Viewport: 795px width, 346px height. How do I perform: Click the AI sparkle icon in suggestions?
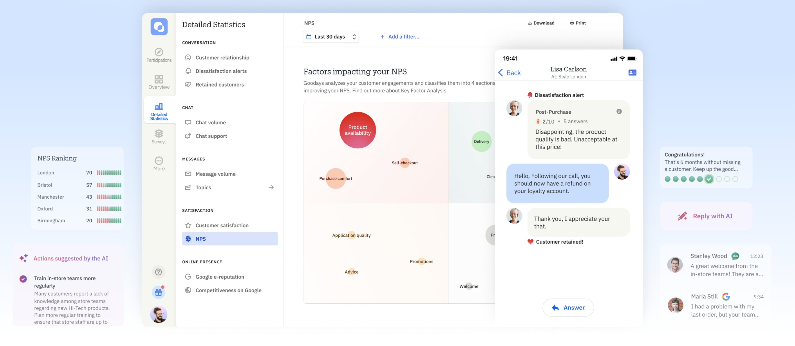24,258
